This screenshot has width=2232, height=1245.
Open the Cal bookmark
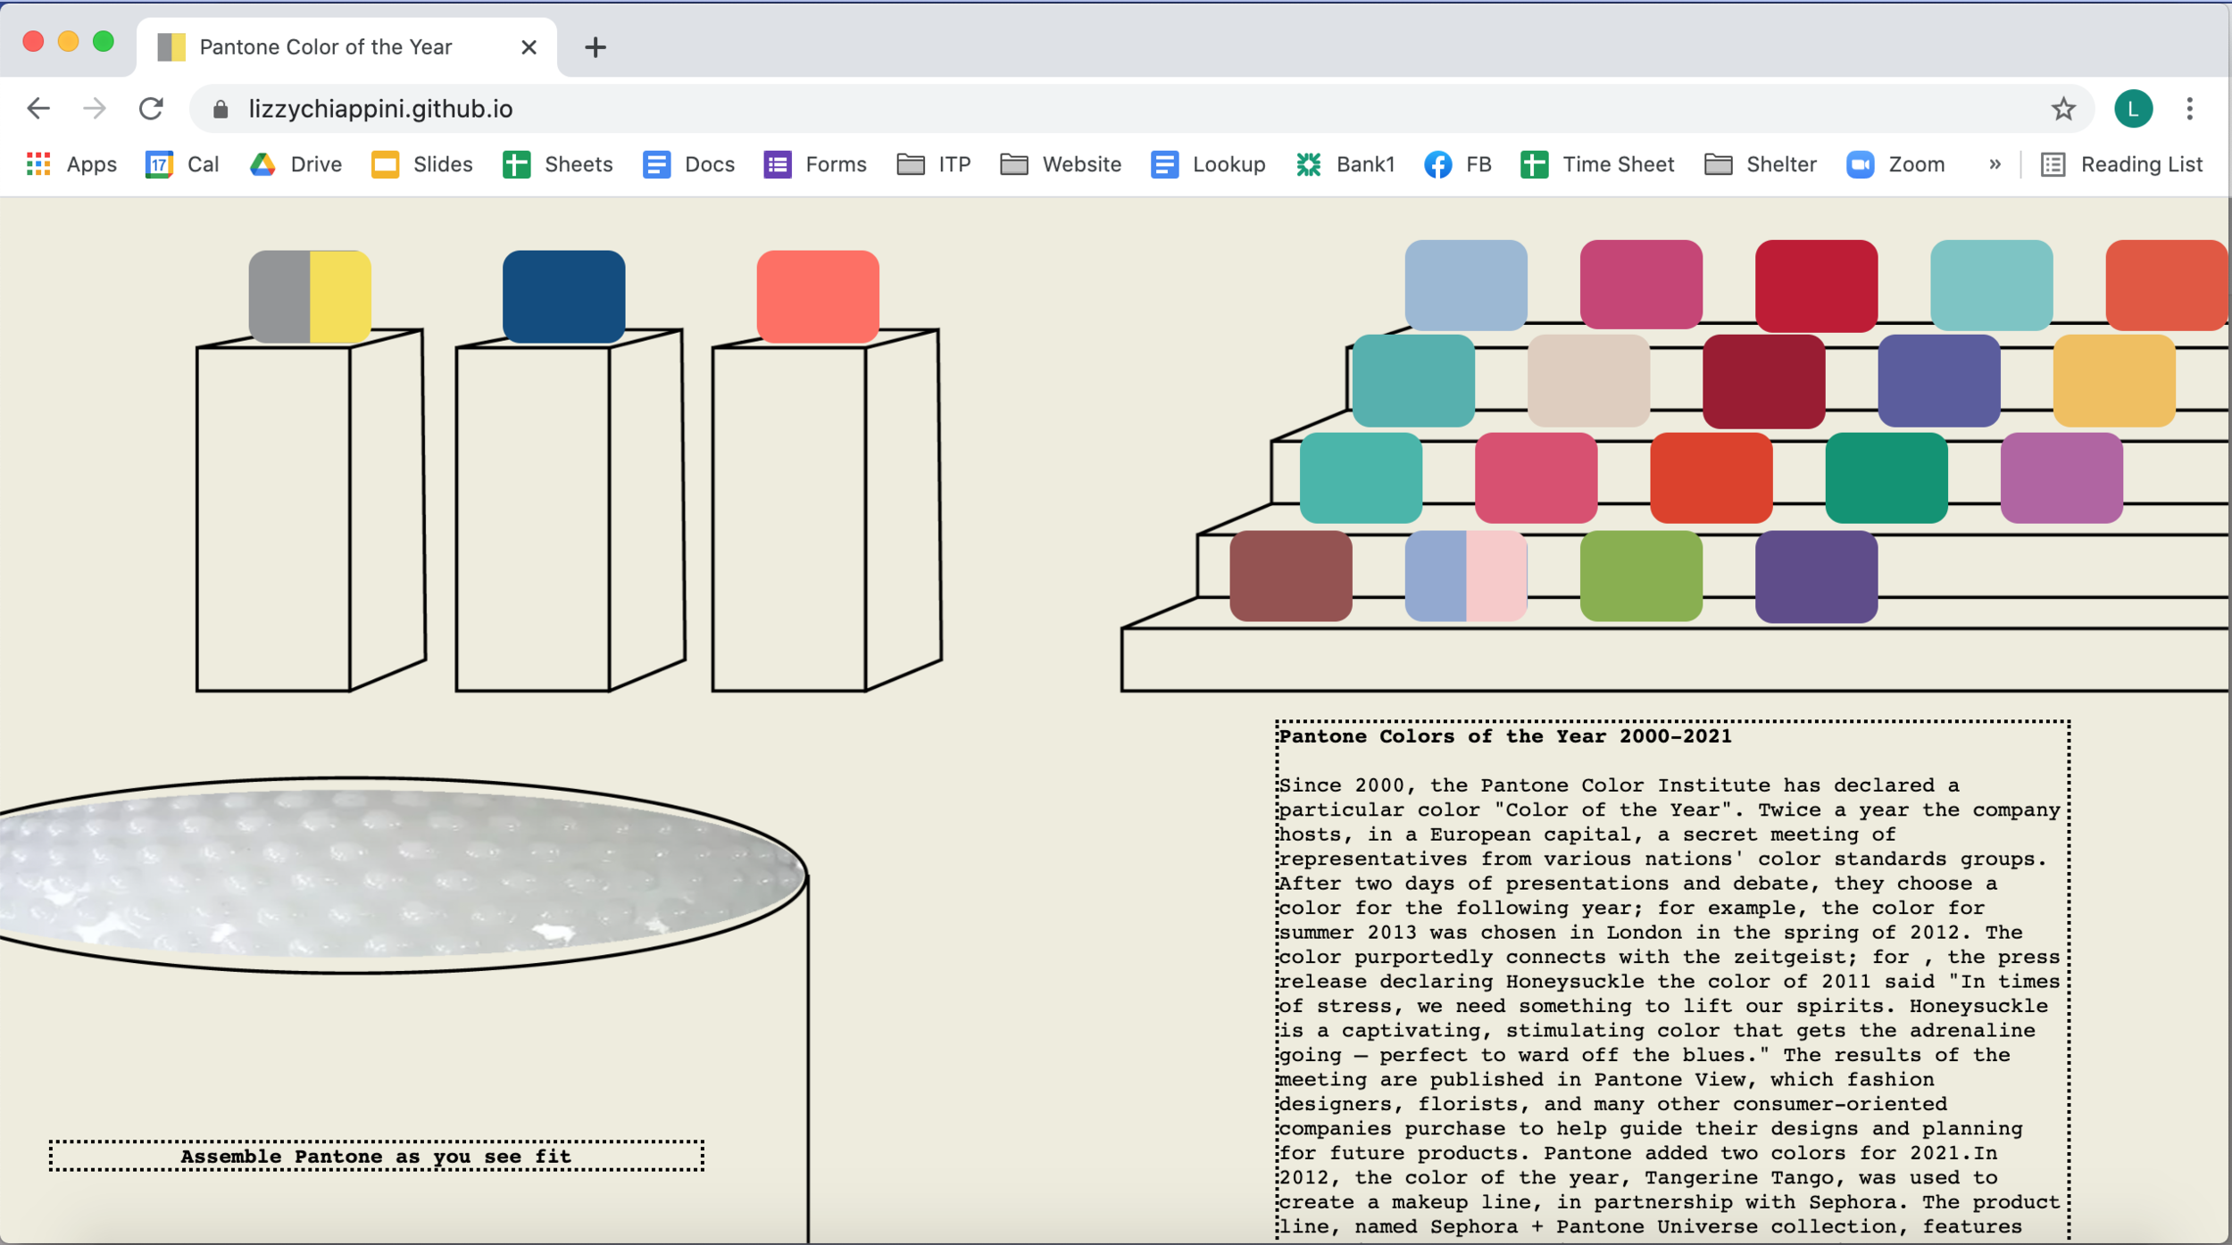click(x=182, y=164)
